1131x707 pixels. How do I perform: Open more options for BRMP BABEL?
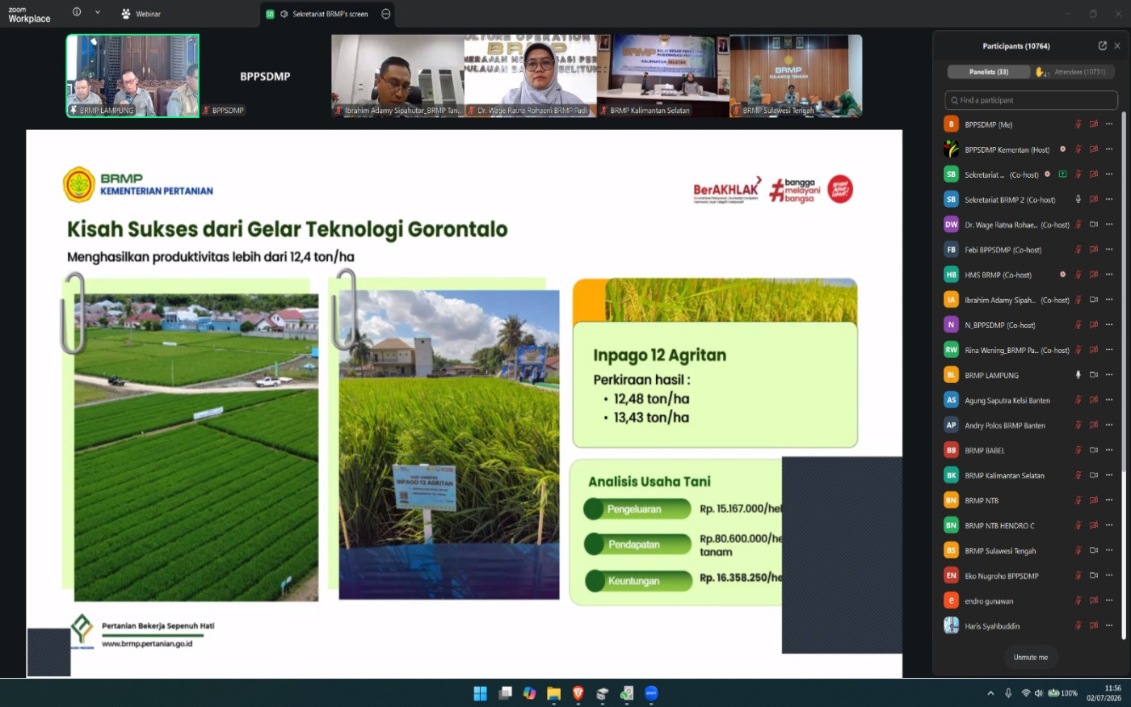pyautogui.click(x=1109, y=450)
